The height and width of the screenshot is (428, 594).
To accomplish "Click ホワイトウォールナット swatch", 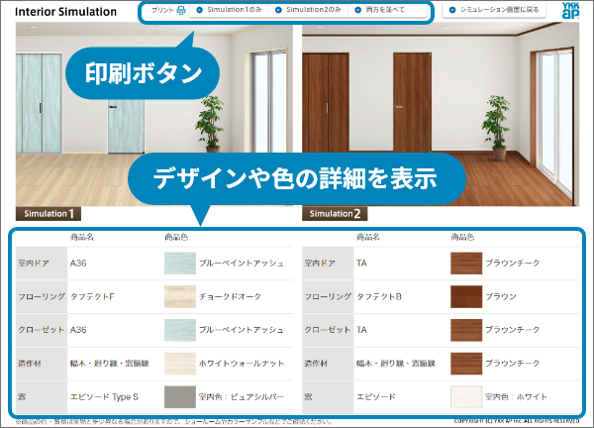I will pyautogui.click(x=180, y=364).
